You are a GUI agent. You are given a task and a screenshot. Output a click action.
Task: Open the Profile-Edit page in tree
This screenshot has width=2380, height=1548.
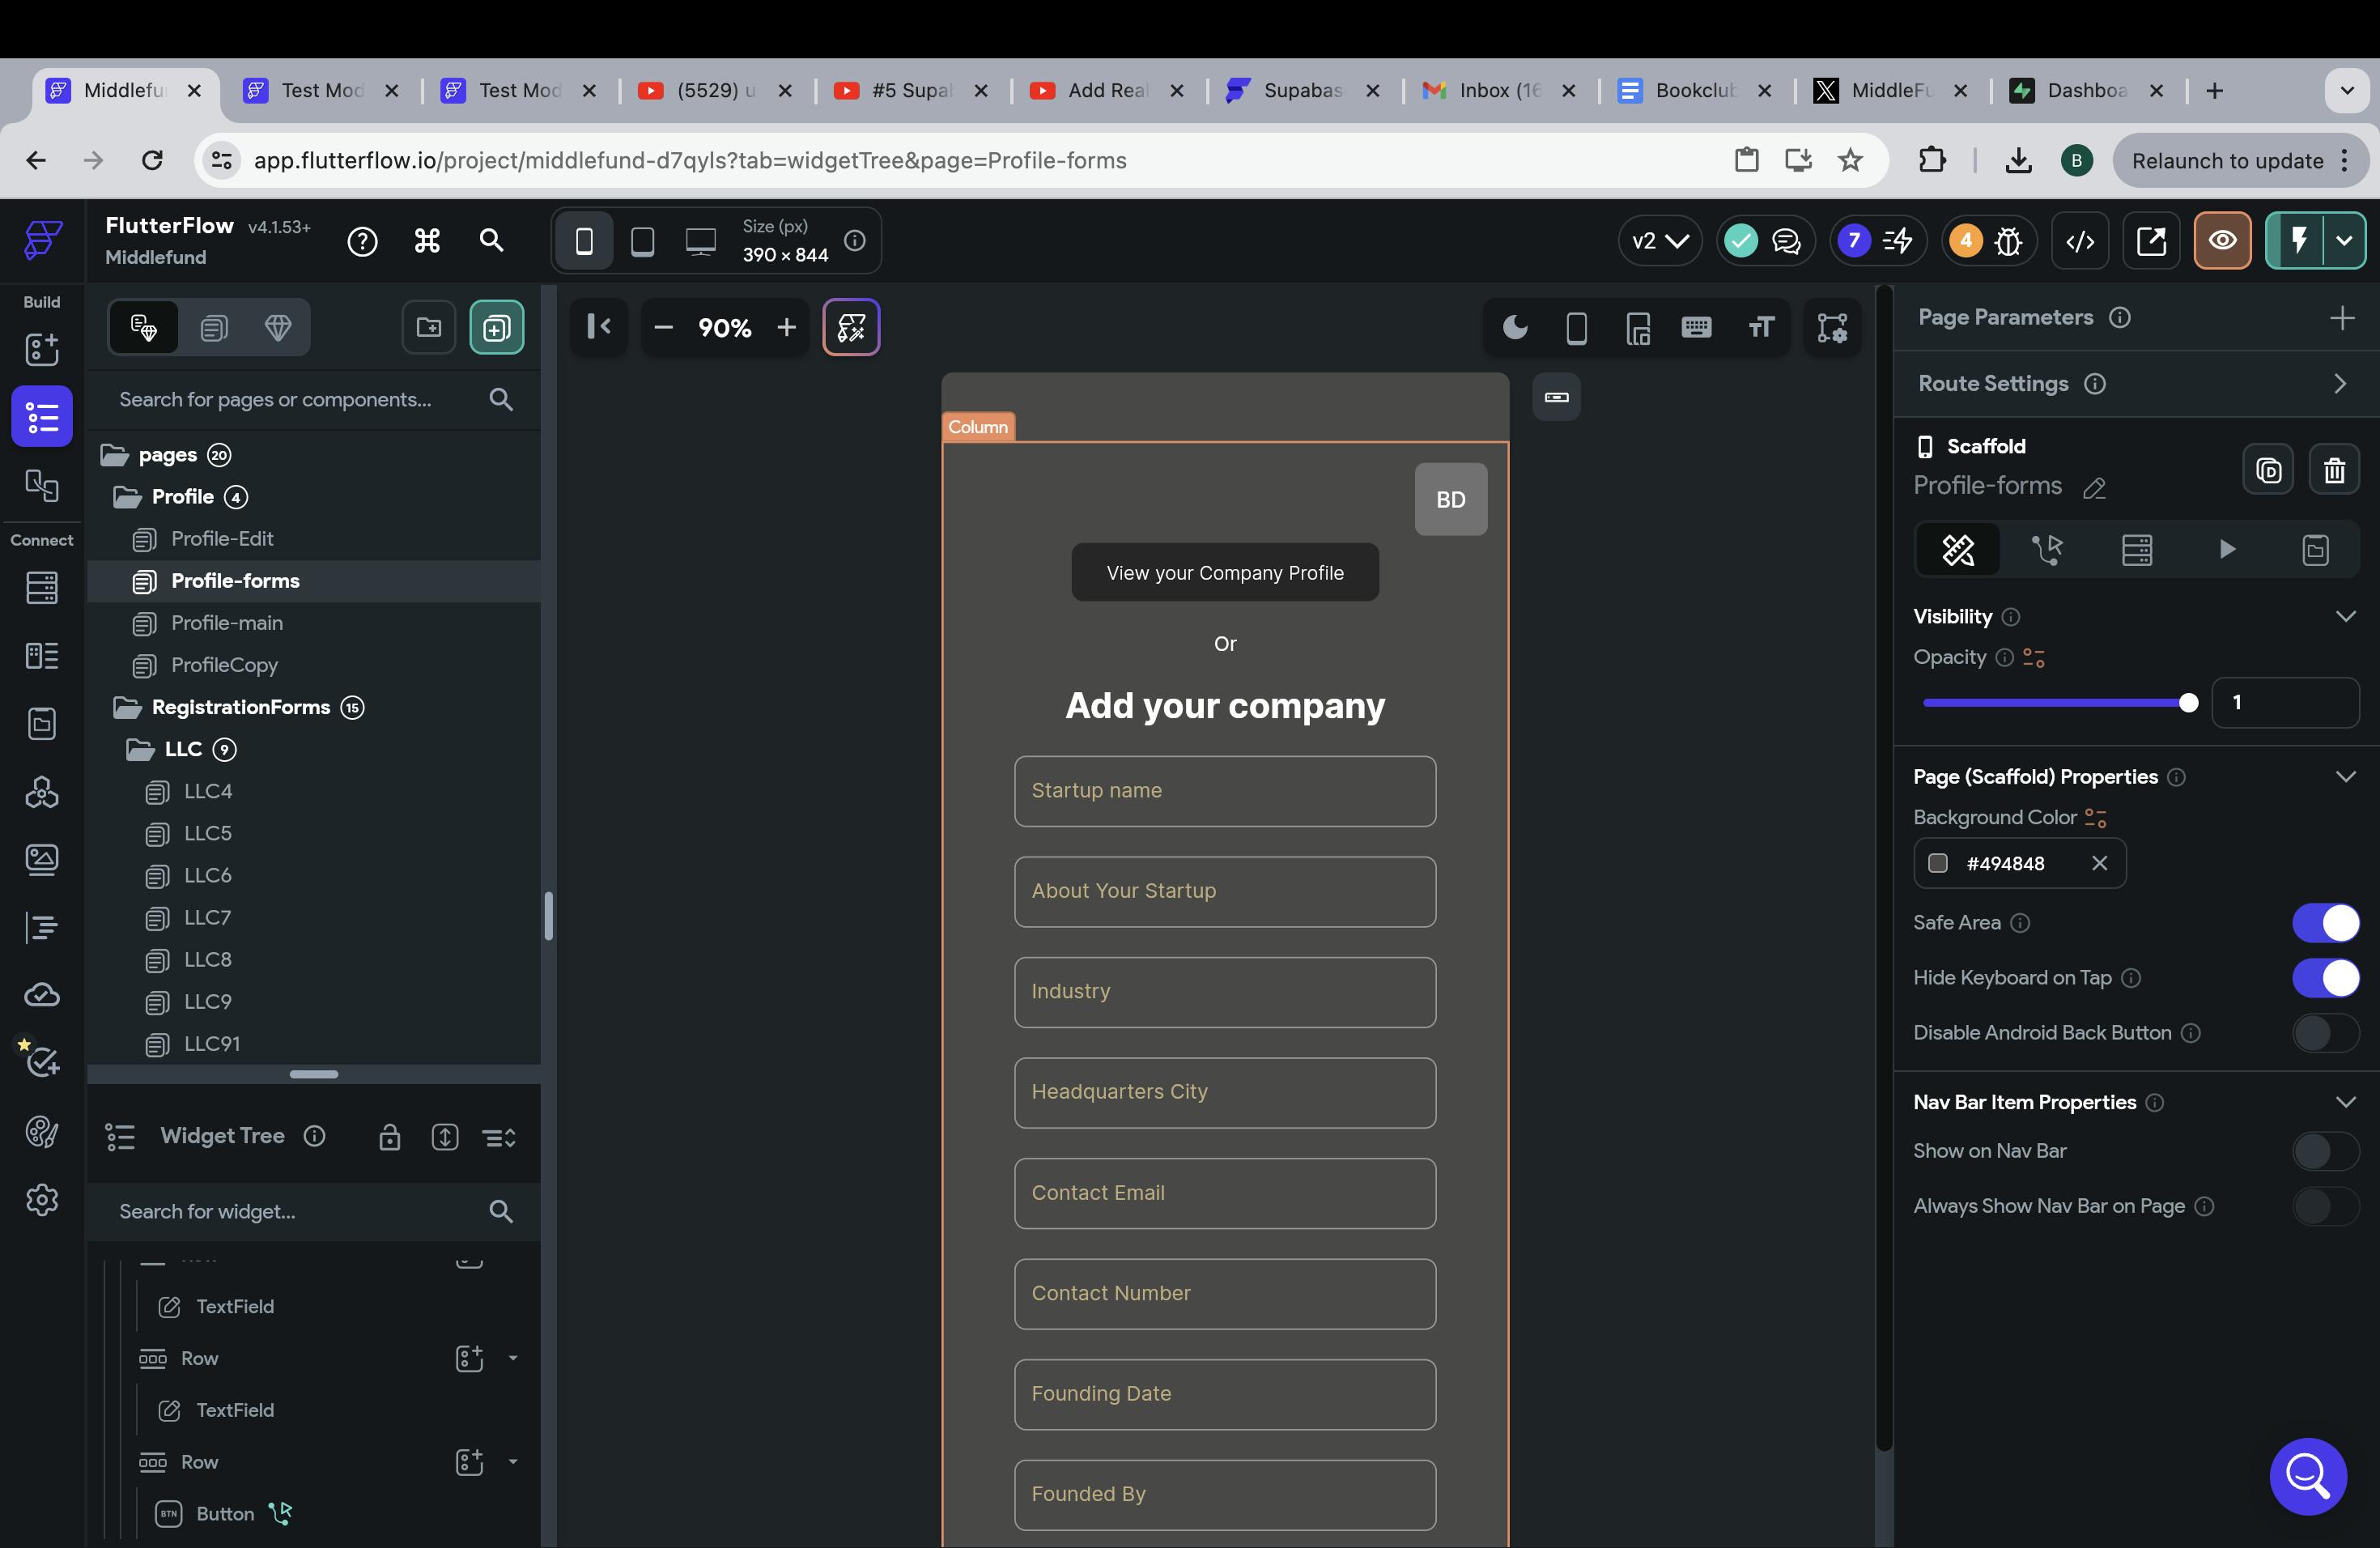[222, 539]
